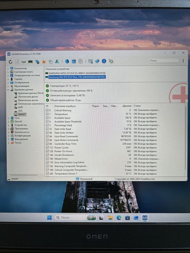190x253 pixels.
Task: Open Windows Start menu on taskbar
Action: (x=50, y=218)
